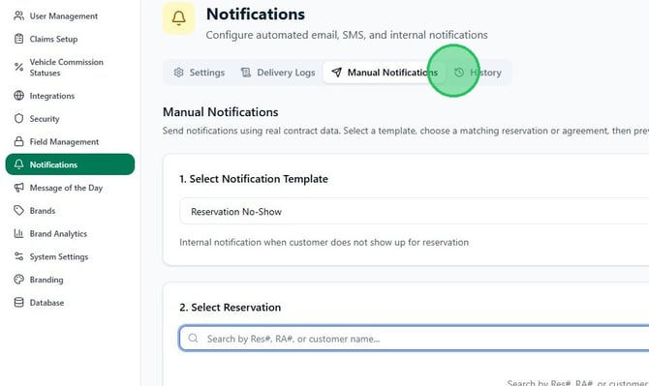Click the Vehicle Commission percent icon
The width and height of the screenshot is (649, 386).
pos(18,67)
